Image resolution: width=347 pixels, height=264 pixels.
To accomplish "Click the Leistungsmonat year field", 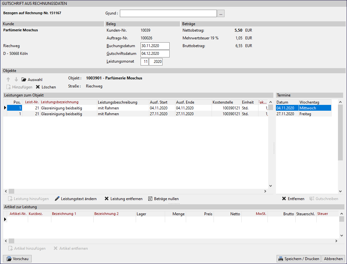I will 156,62.
